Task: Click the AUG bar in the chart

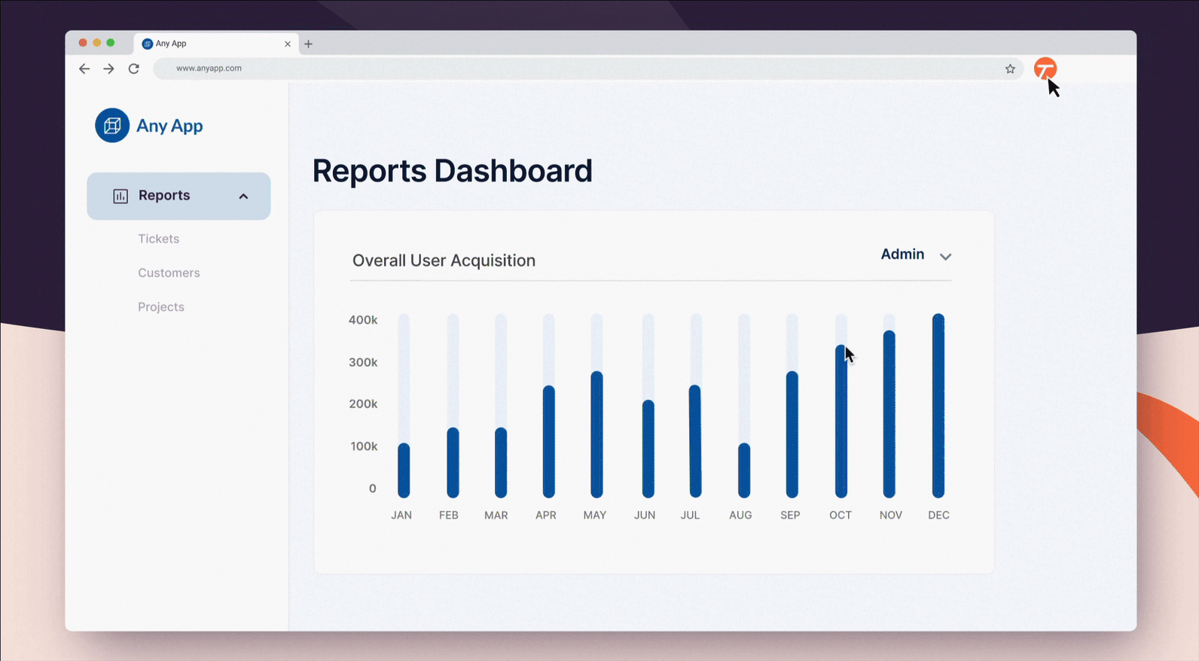Action: 744,471
